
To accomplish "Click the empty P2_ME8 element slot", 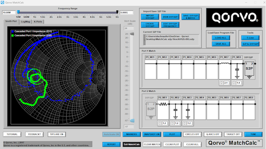I will 249,110.
